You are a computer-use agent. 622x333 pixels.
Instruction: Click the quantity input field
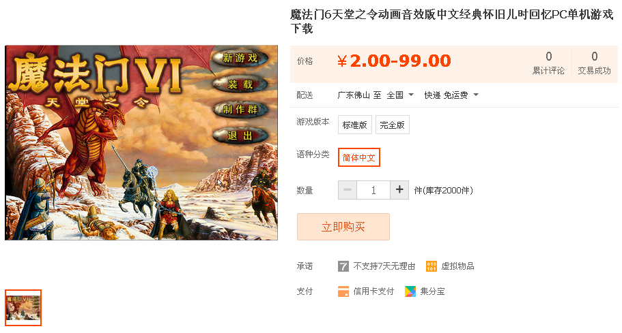pos(373,190)
